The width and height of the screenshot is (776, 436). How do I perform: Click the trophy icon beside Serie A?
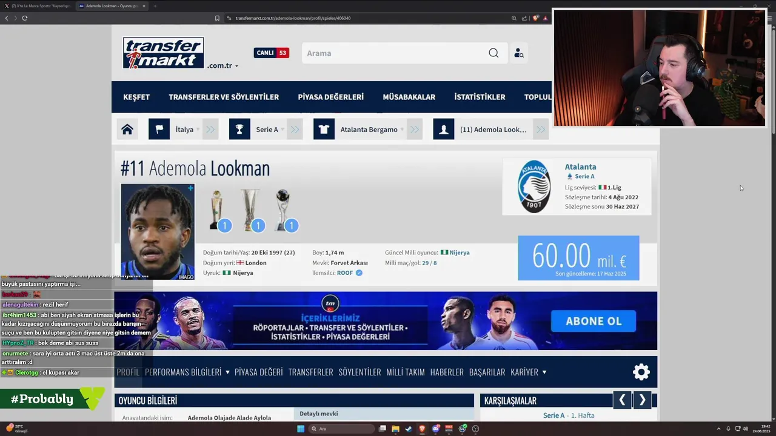239,129
